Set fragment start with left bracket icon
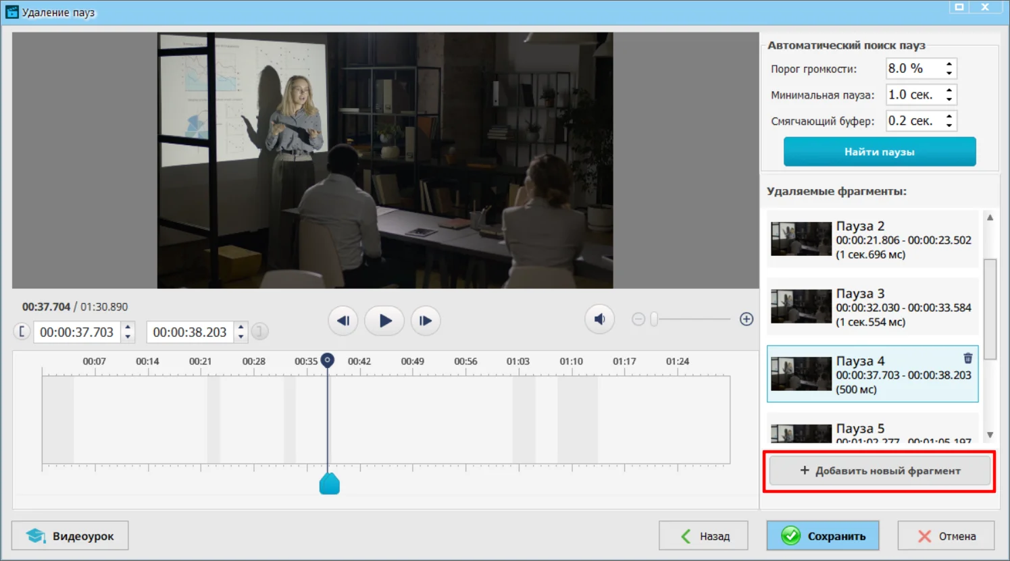Screen dimensions: 1010x561 click(x=22, y=331)
